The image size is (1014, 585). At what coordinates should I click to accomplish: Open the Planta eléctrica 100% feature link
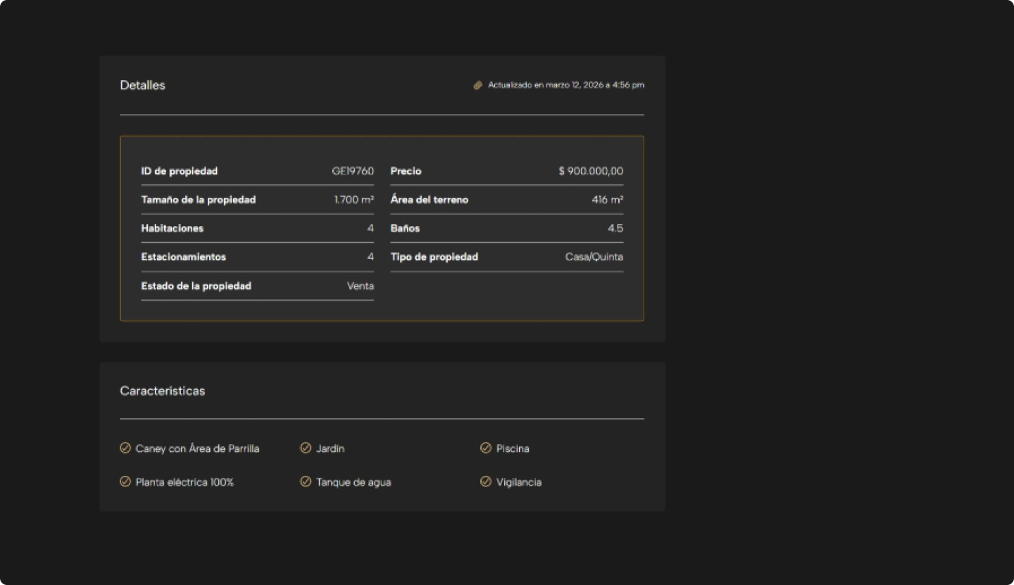pyautogui.click(x=184, y=482)
